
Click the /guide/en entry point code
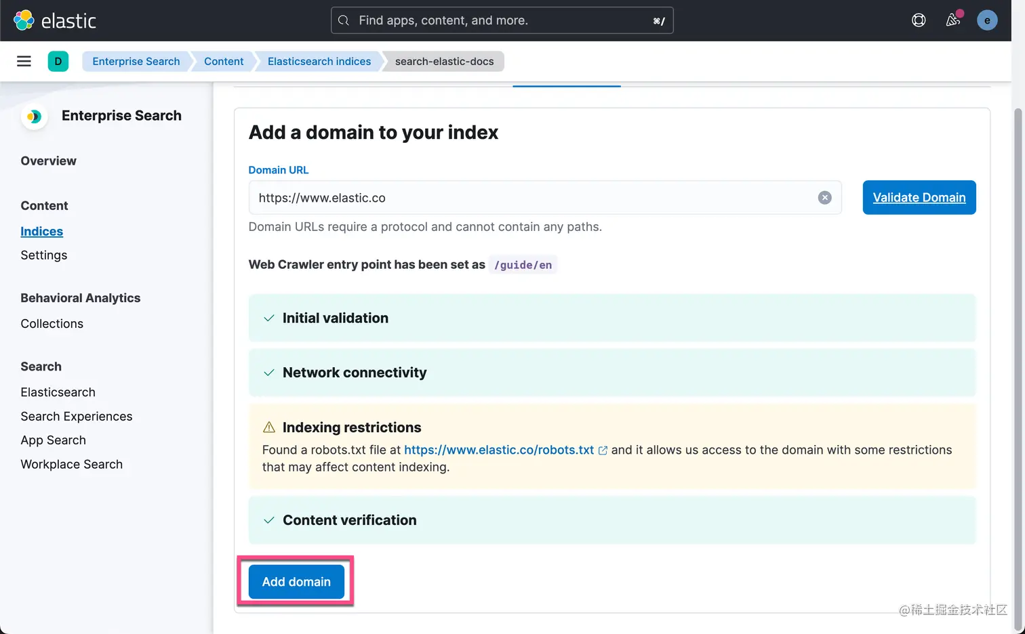[523, 265]
